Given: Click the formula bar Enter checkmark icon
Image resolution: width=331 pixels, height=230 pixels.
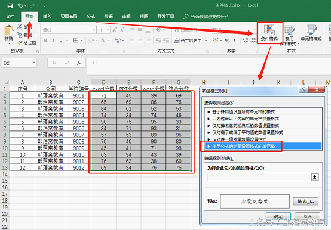Looking at the screenshot, I should [67, 63].
